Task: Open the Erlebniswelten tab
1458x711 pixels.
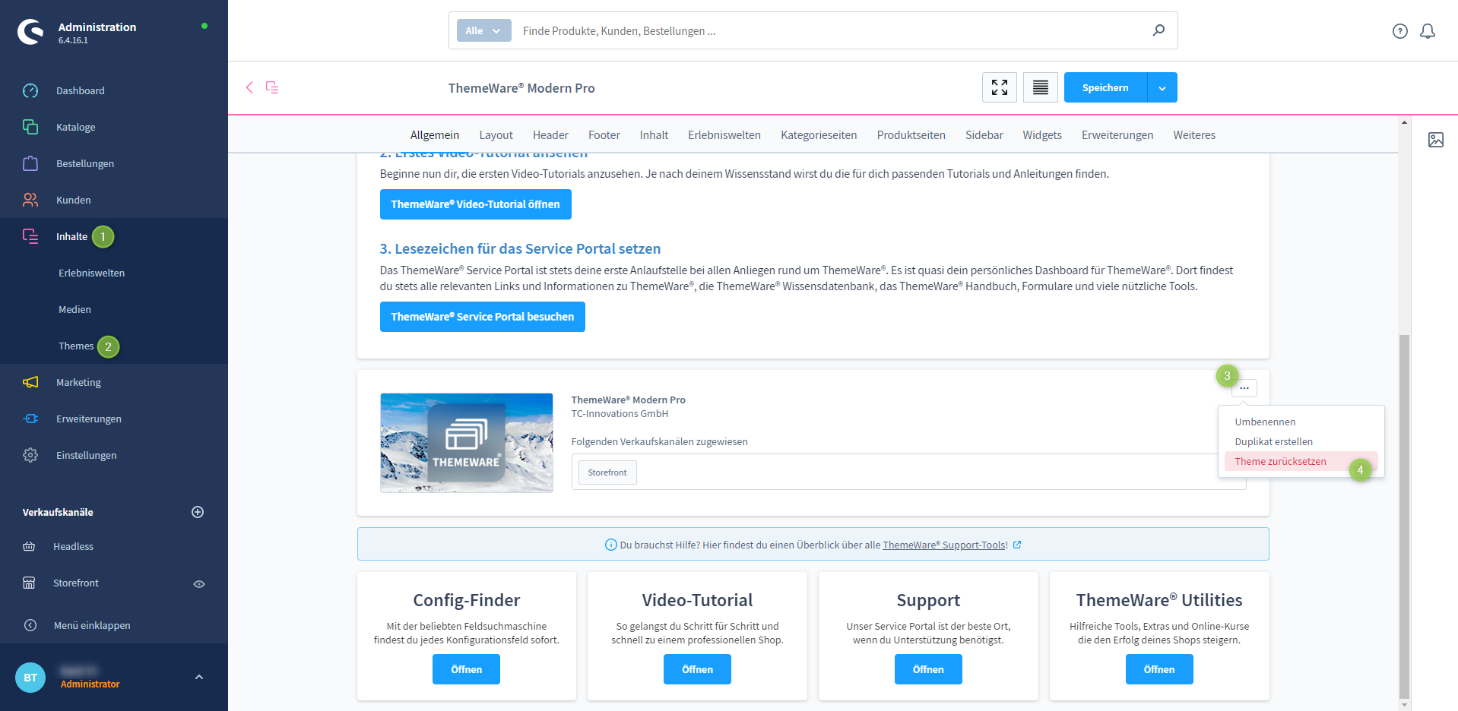Action: [x=724, y=135]
